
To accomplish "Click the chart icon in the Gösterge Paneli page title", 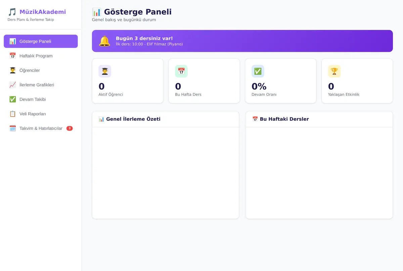I will [x=97, y=12].
